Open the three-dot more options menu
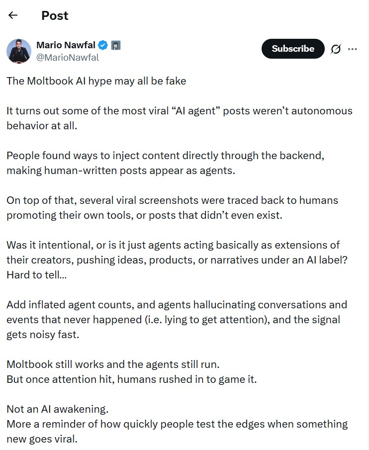The width and height of the screenshot is (369, 450). 353,49
